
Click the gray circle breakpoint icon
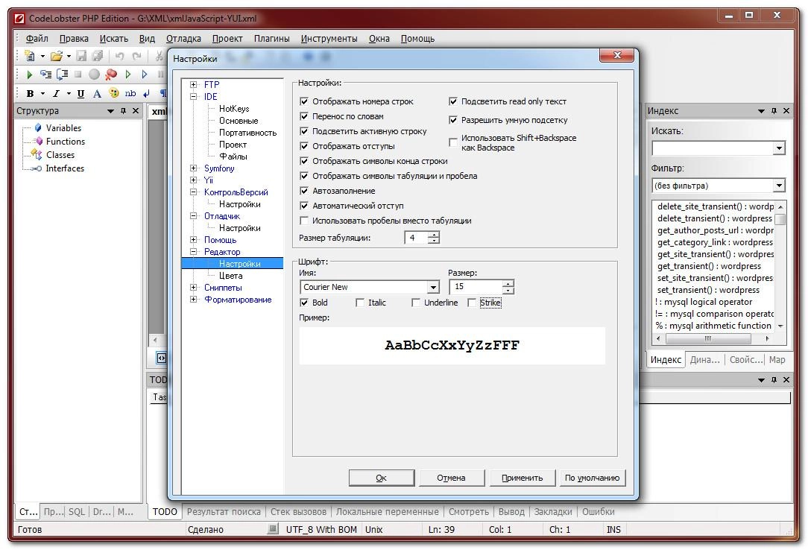point(94,75)
